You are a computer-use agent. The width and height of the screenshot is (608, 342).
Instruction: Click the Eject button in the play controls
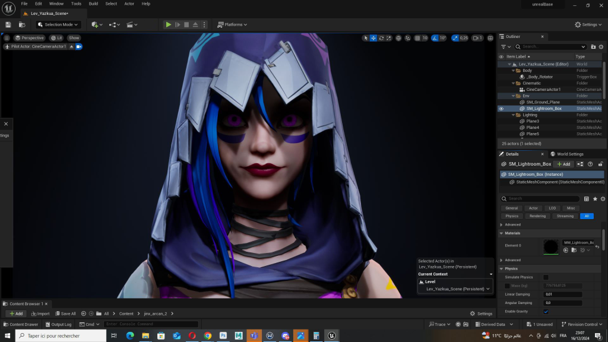point(195,24)
